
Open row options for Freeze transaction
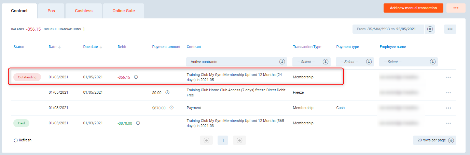tap(448, 93)
